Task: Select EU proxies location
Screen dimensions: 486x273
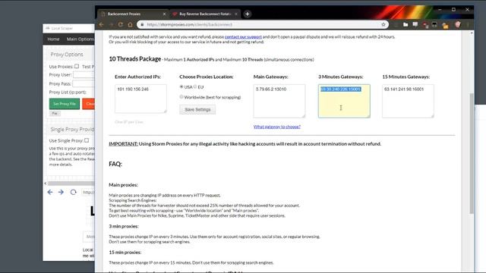Action: pos(195,87)
